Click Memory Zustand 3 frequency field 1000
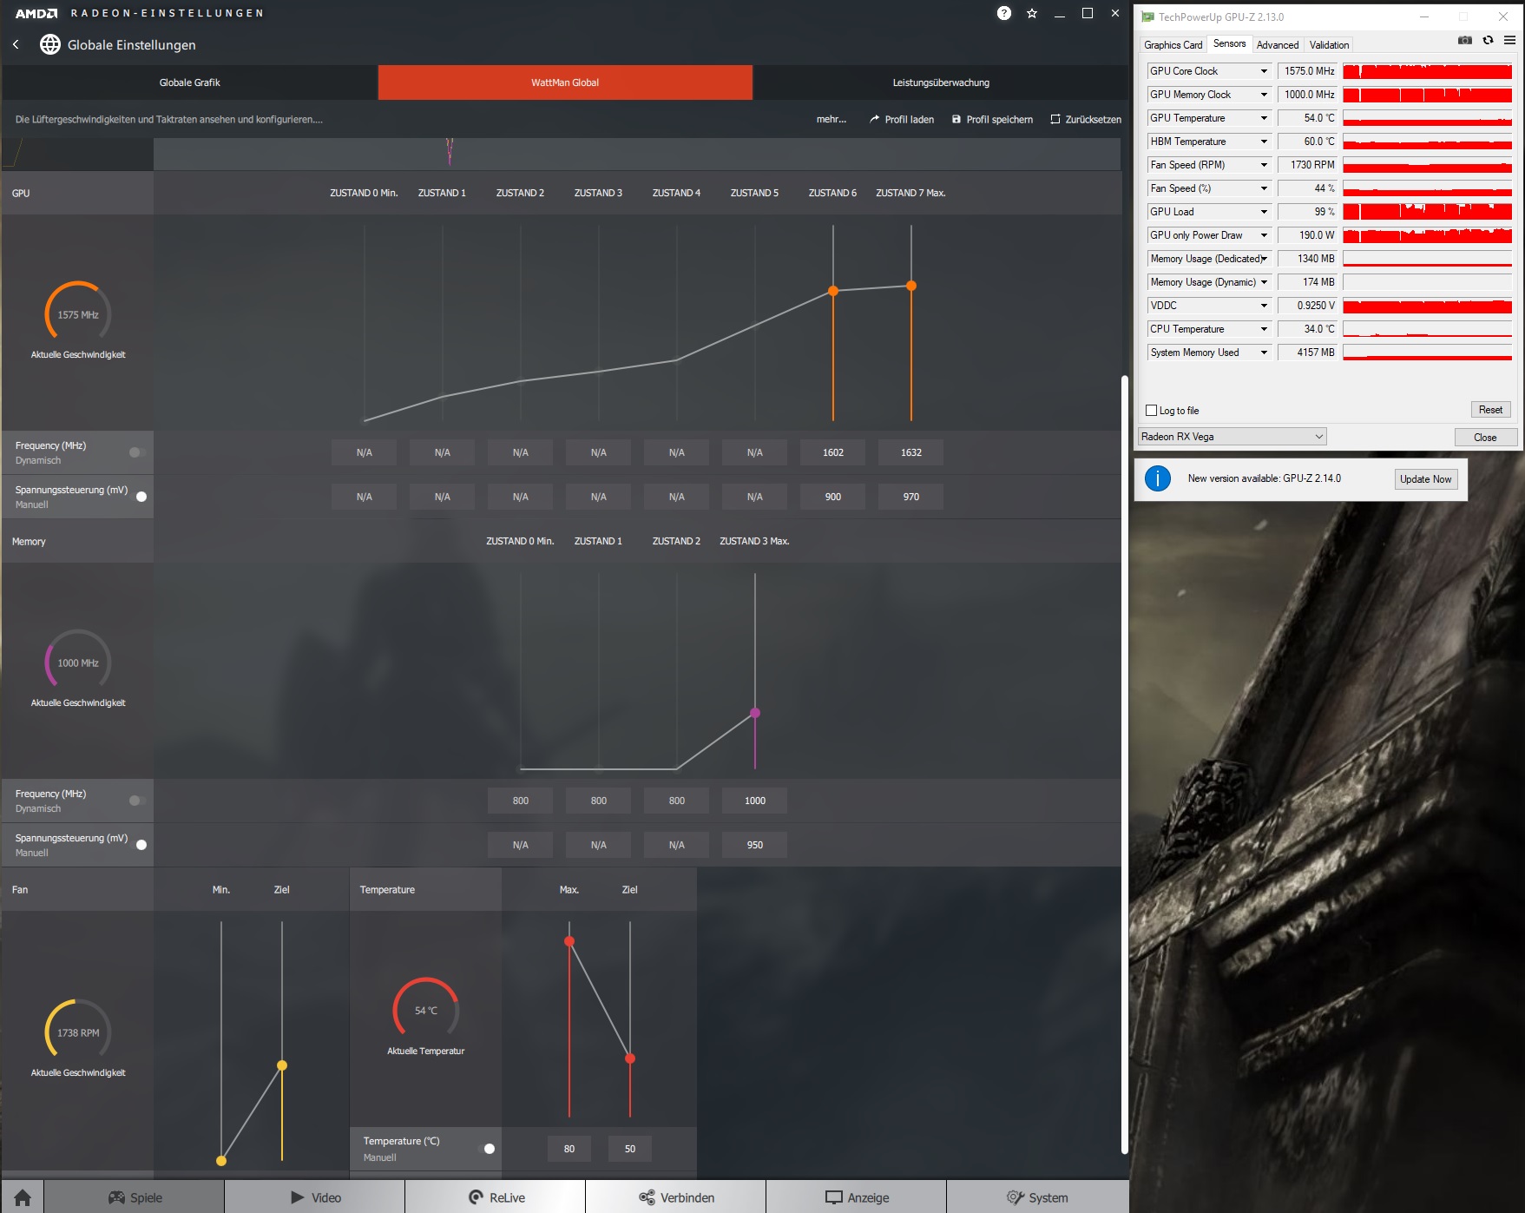The height and width of the screenshot is (1213, 1525). tap(755, 801)
